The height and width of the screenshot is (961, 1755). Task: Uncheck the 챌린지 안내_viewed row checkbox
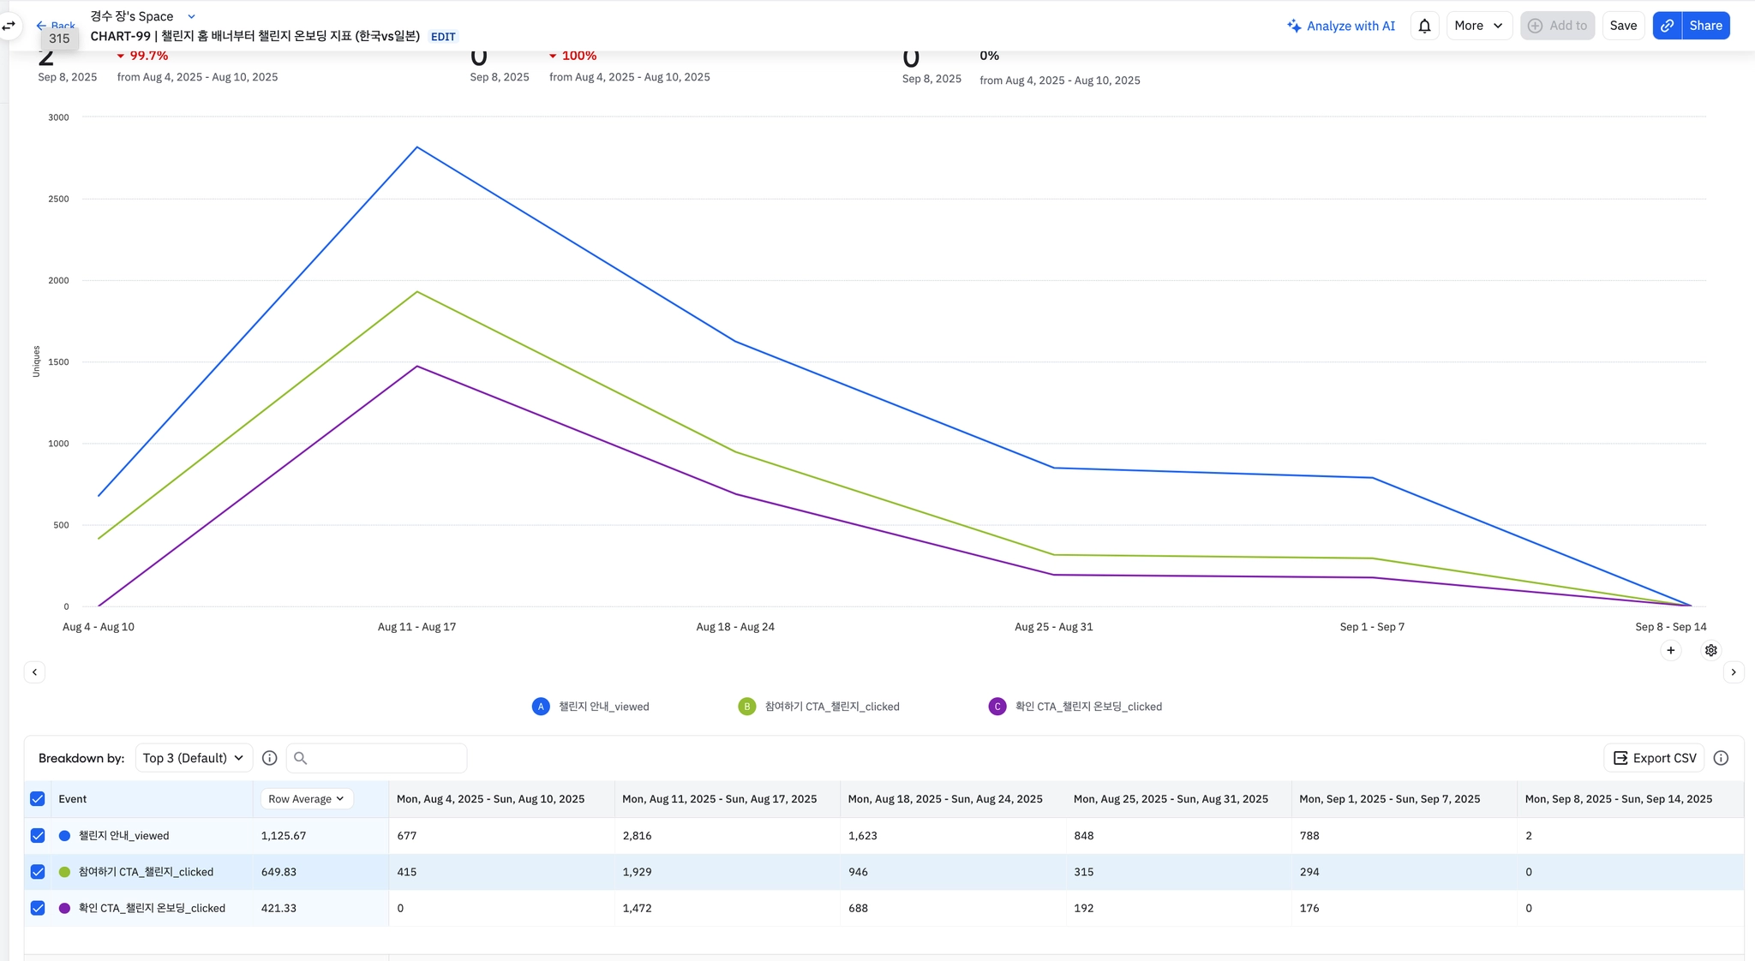click(x=38, y=835)
